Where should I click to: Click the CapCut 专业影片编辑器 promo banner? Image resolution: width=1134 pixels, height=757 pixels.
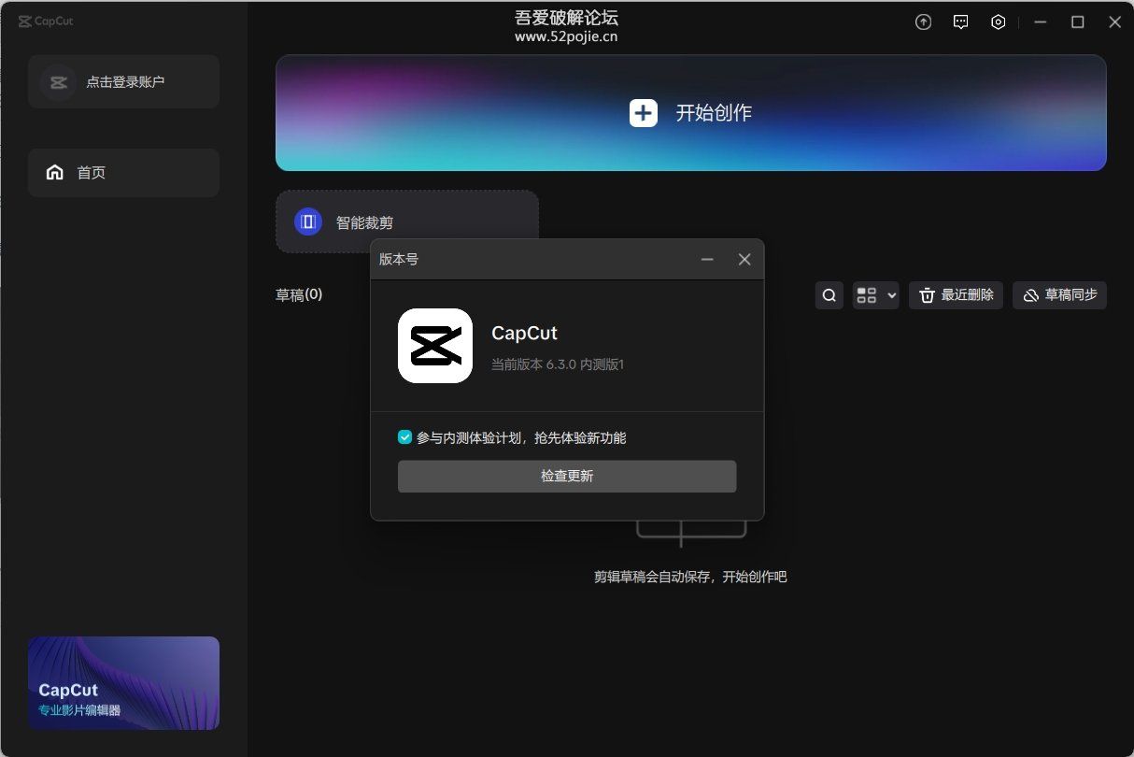pyautogui.click(x=123, y=683)
